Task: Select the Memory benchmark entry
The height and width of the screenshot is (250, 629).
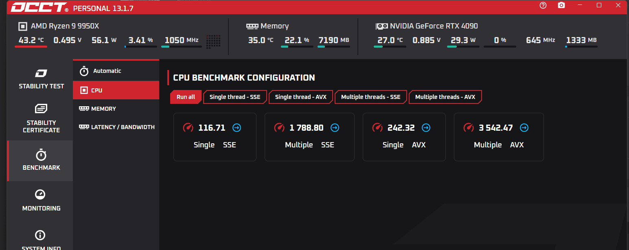Action: pos(116,109)
